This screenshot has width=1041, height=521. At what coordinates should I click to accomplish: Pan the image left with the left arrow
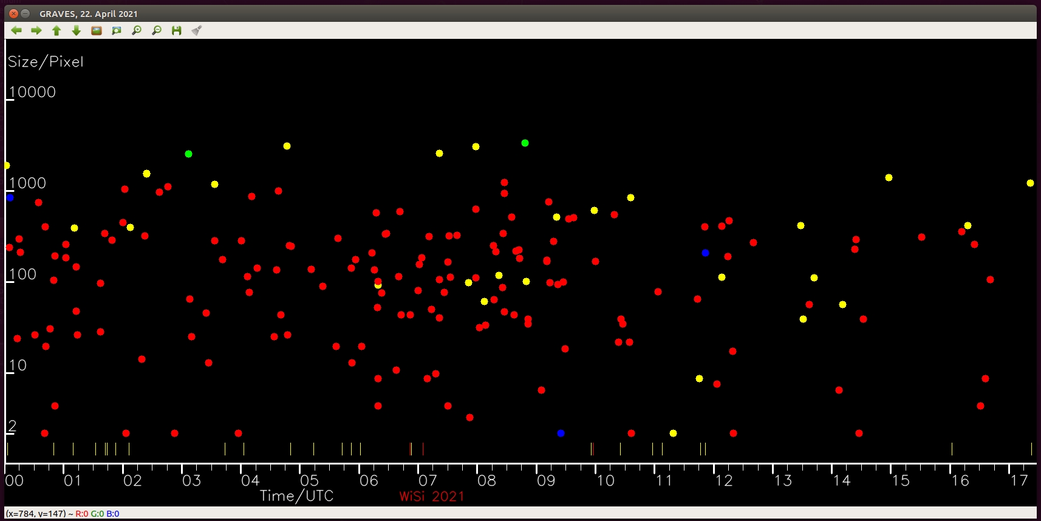[x=16, y=30]
